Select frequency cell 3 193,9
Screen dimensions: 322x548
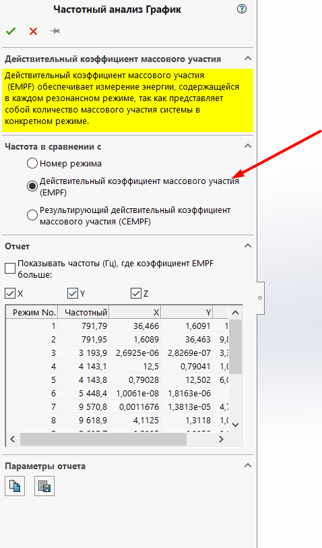(83, 353)
